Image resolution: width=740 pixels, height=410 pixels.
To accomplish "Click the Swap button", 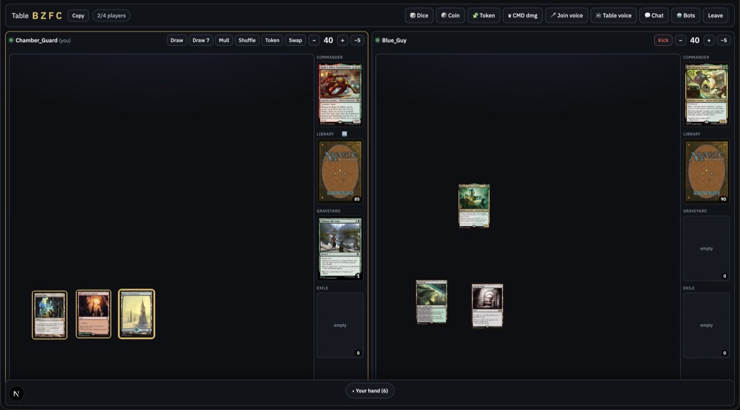I will (295, 40).
